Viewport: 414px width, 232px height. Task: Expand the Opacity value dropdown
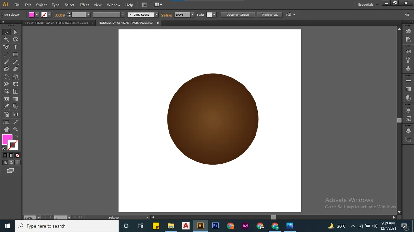click(x=192, y=15)
